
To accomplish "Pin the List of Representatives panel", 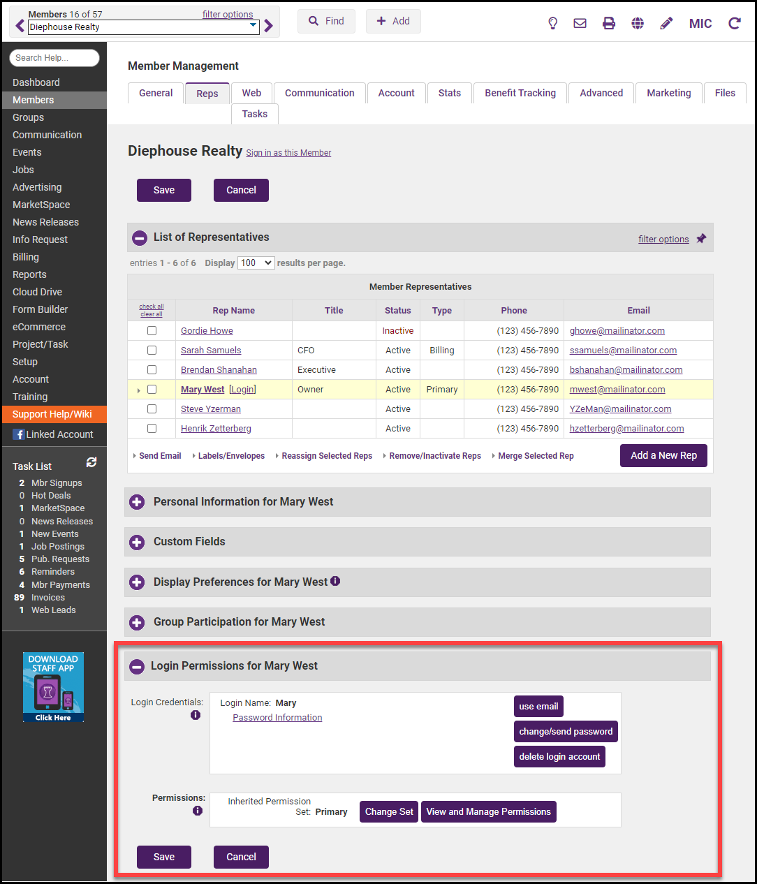I will pos(701,239).
